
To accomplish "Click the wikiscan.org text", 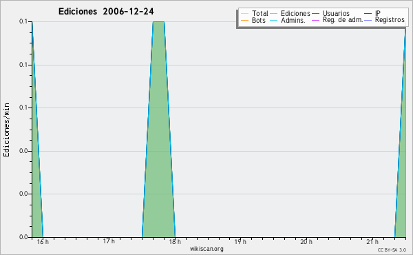I will [206, 249].
